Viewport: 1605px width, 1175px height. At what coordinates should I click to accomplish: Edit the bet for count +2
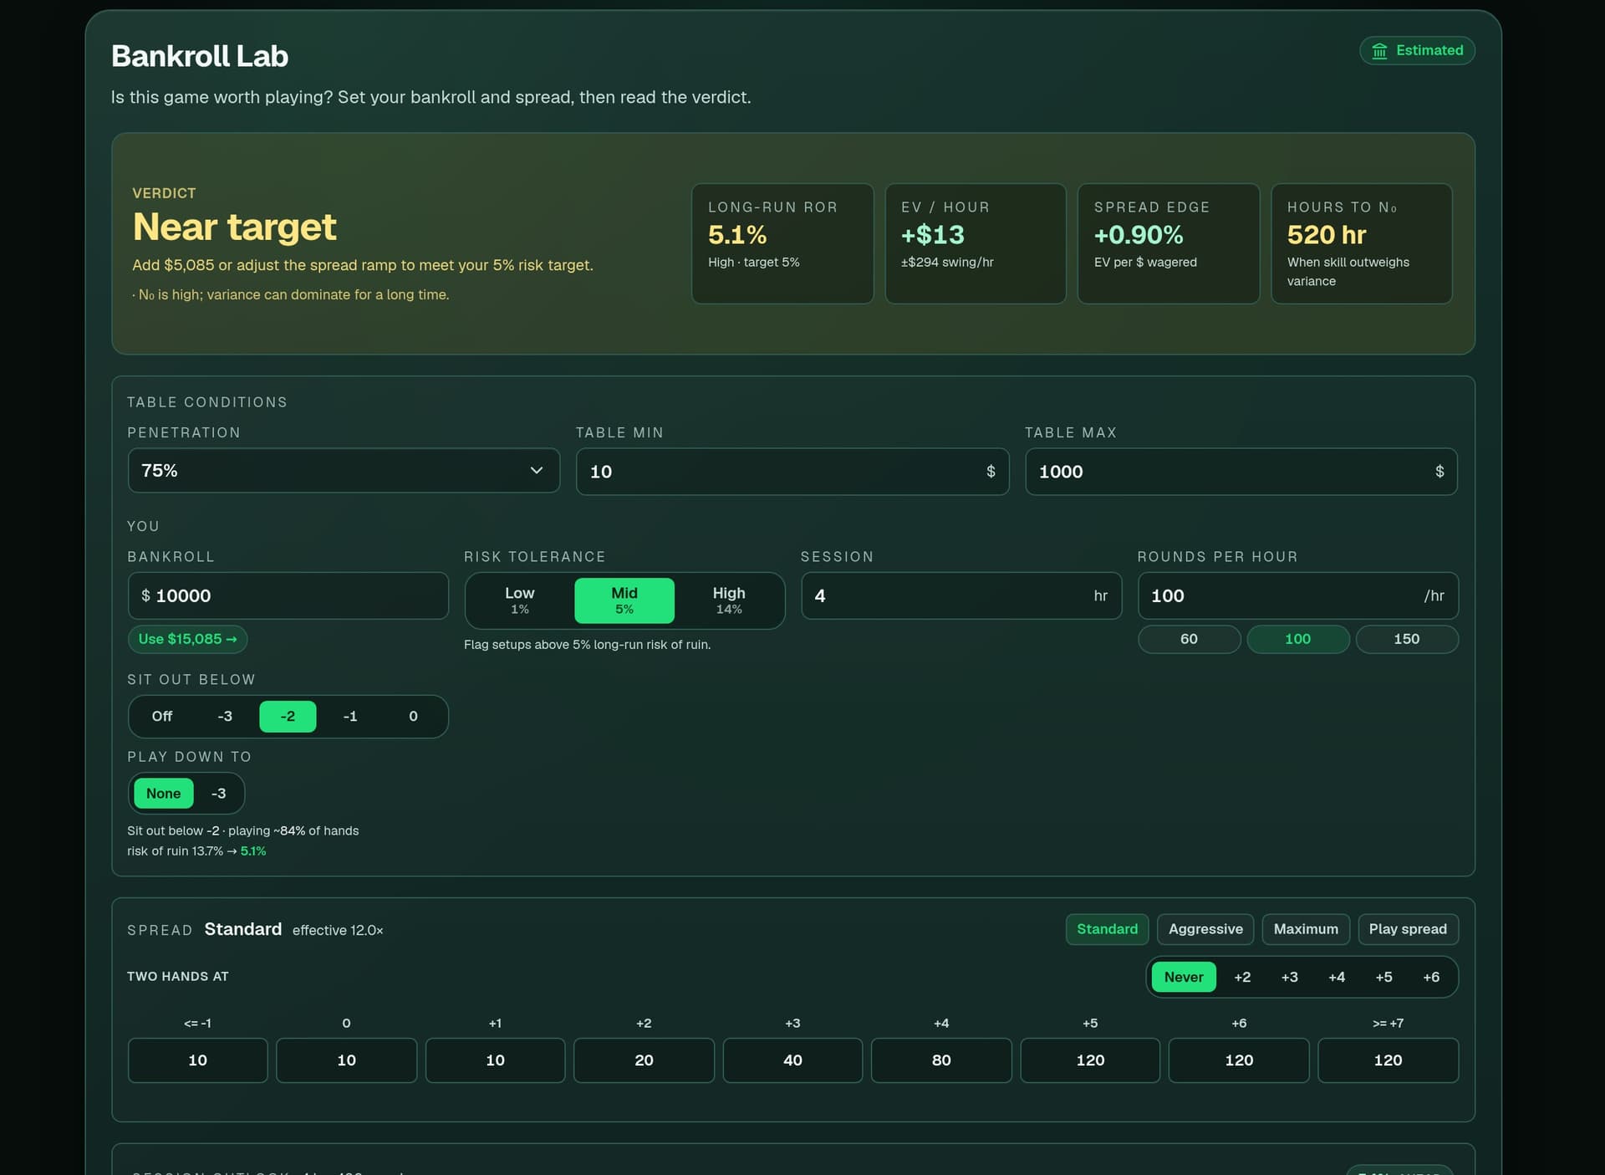[x=644, y=1060]
